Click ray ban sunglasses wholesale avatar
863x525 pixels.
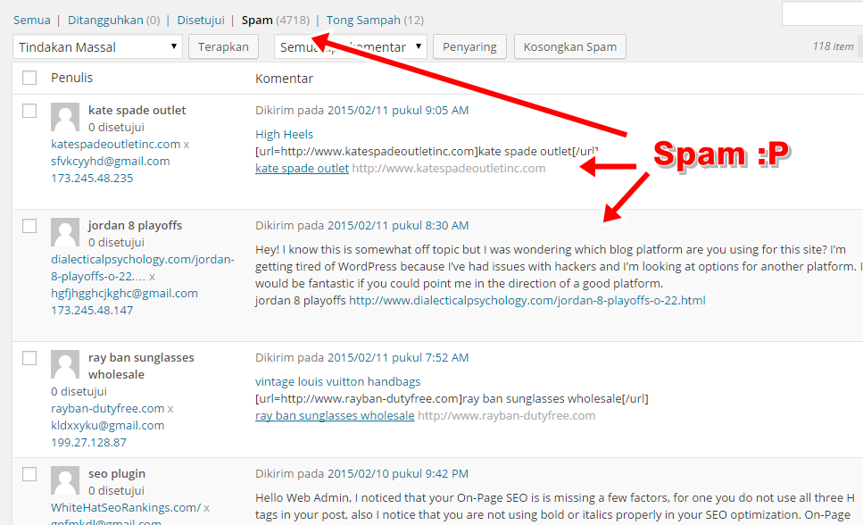[x=65, y=364]
